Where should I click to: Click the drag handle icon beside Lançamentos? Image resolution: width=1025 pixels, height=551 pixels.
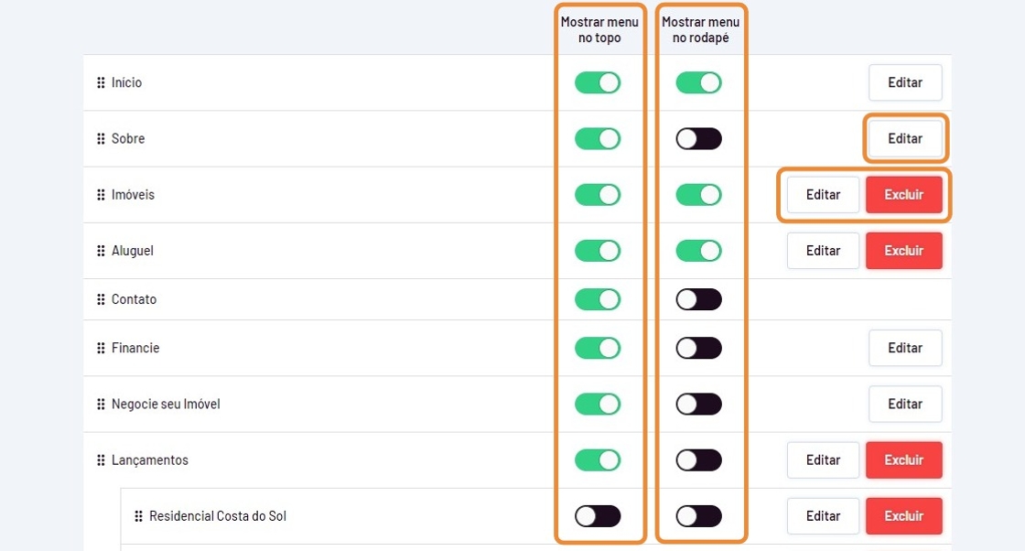[x=101, y=460]
